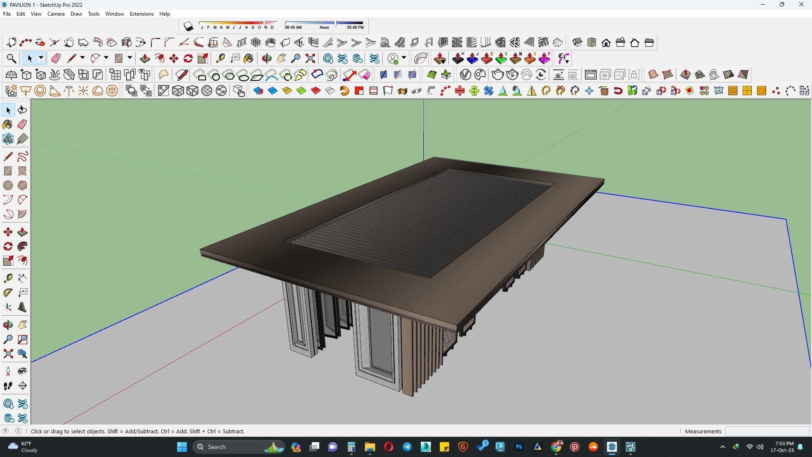Image resolution: width=812 pixels, height=457 pixels.
Task: Open the signed-in user account dropdown
Action: tap(404, 58)
